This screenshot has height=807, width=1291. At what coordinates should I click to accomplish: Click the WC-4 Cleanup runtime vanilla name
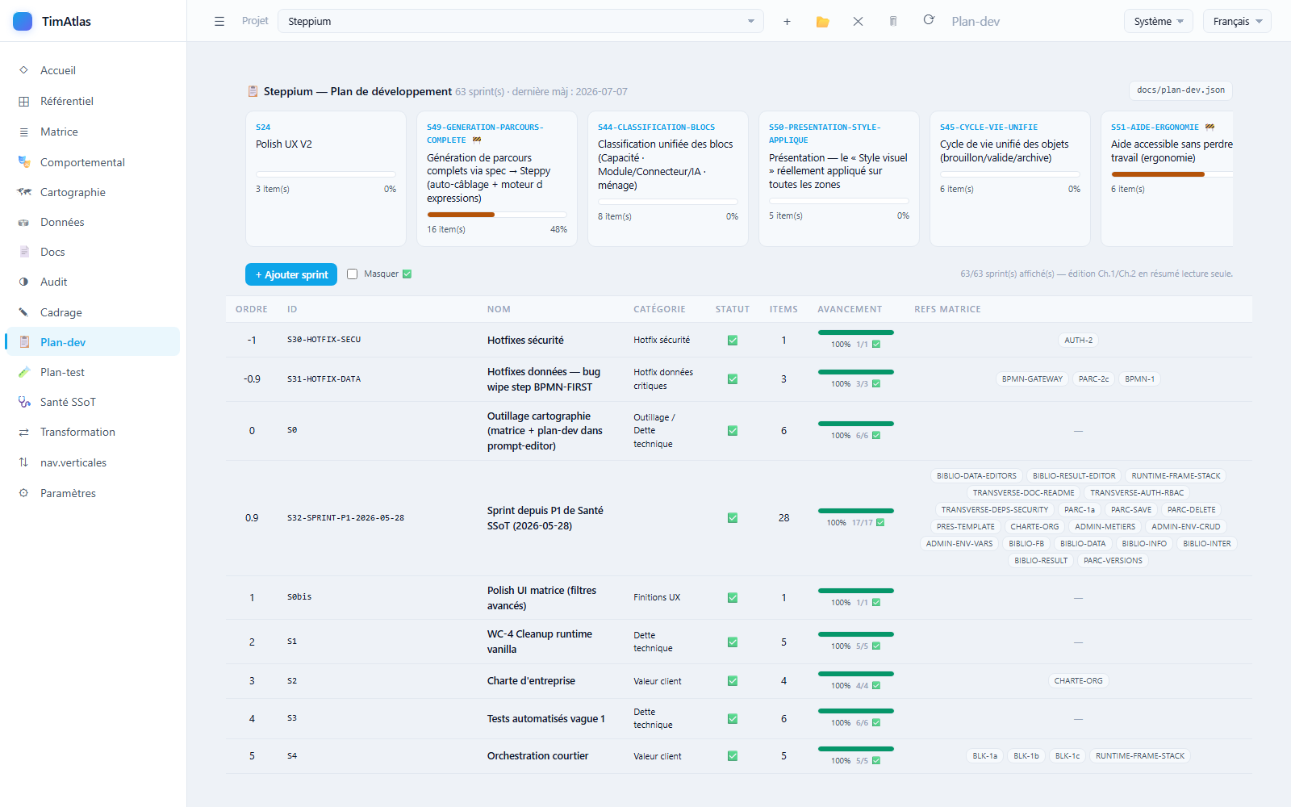click(540, 642)
